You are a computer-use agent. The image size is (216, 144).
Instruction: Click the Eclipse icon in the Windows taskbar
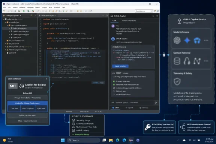click(131, 140)
